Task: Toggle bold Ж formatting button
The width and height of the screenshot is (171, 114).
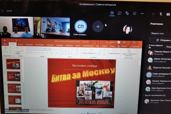Action: [x=28, y=52]
